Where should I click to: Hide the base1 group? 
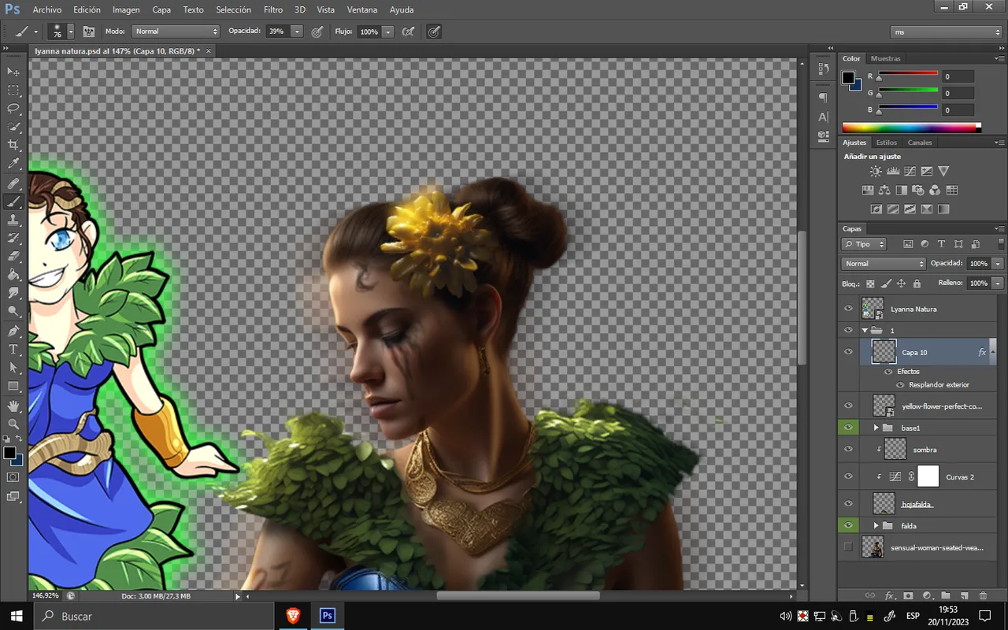click(848, 428)
